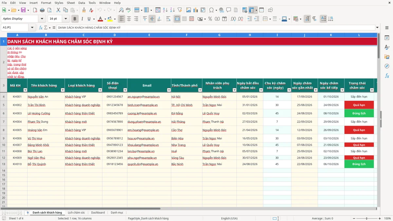Switch to the Dashboard sheet tab
This screenshot has height=221, width=393.
[98, 212]
